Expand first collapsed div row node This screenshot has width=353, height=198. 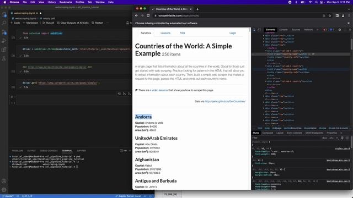[264, 36]
